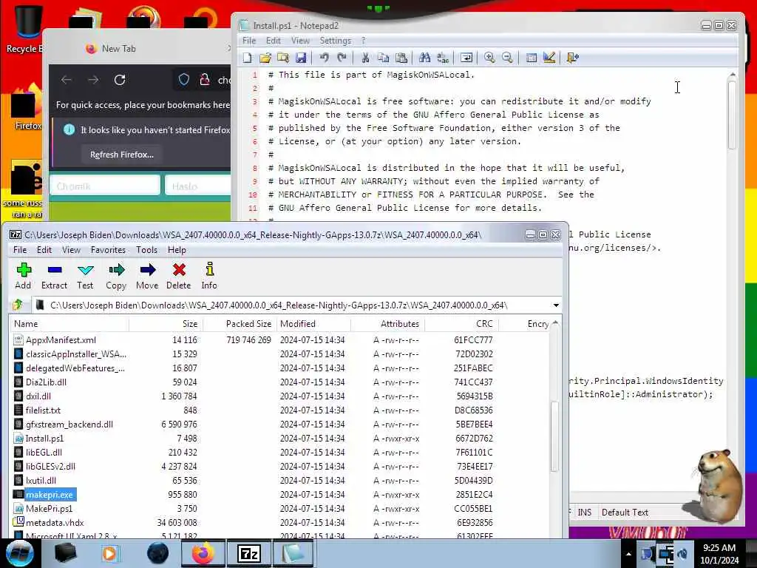Click the Find binoculars icon in Notepad2

point(425,58)
